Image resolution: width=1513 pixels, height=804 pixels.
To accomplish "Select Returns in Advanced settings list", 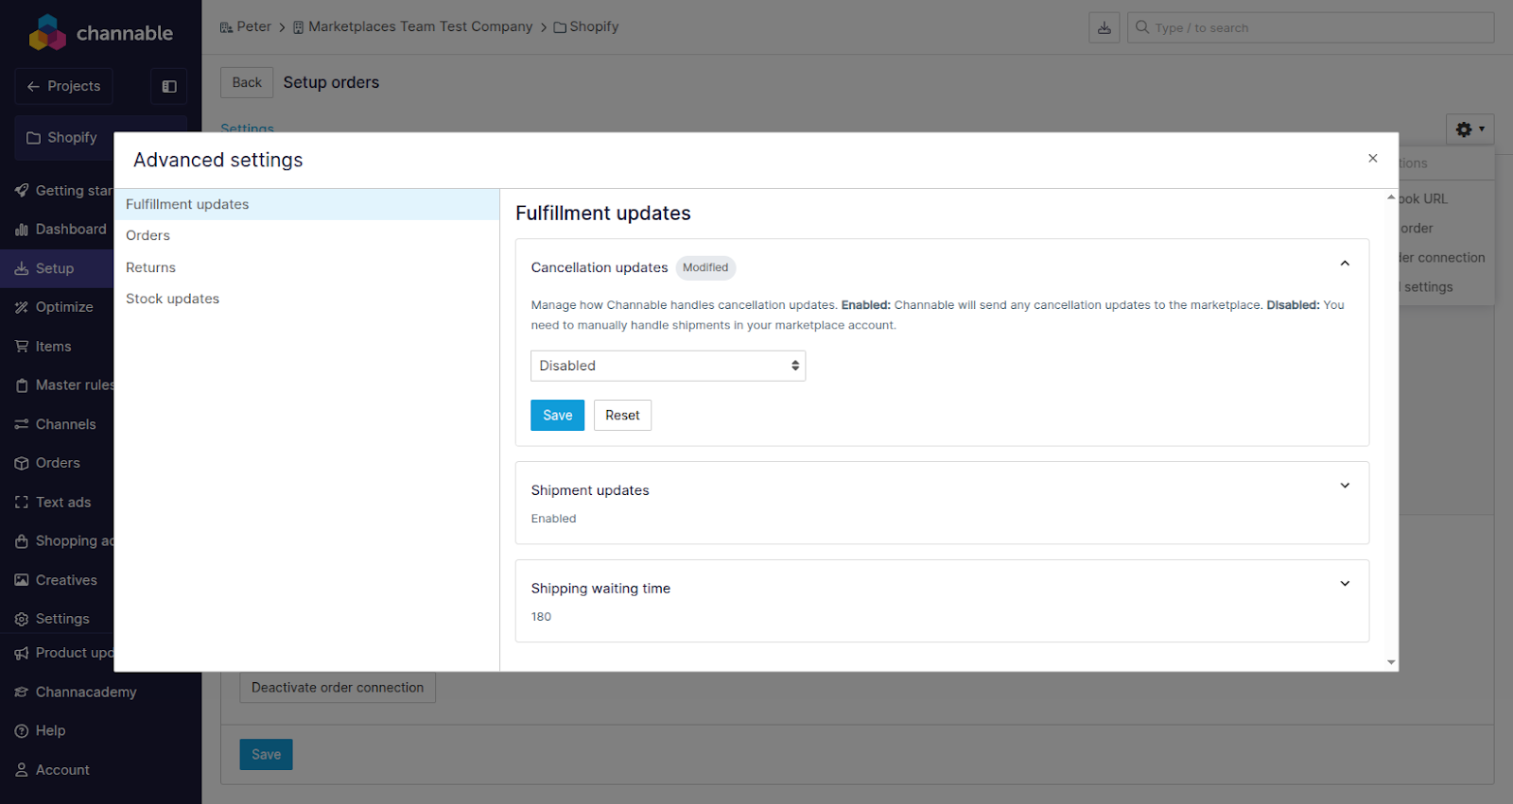I will click(x=150, y=267).
